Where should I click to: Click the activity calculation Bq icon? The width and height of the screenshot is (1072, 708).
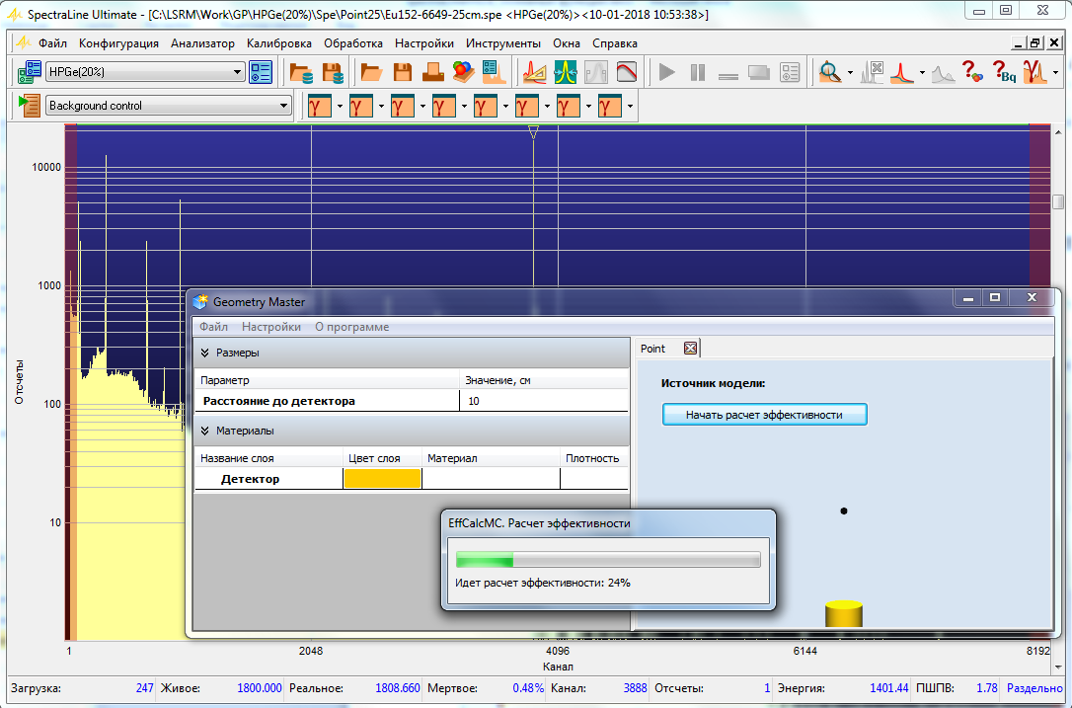1004,72
